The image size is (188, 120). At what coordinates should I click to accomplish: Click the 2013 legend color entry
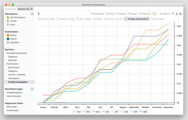click(77, 112)
